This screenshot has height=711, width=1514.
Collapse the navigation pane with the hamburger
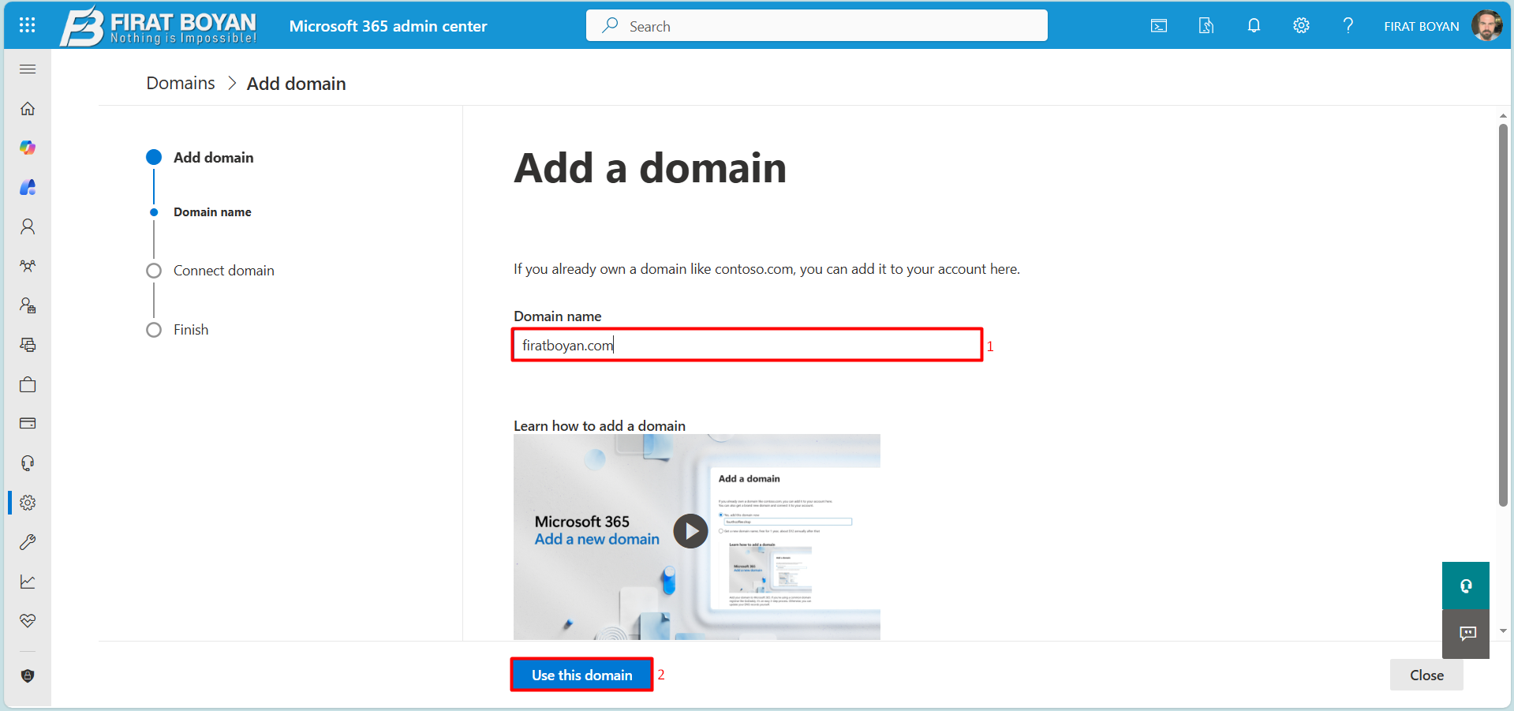pos(27,69)
